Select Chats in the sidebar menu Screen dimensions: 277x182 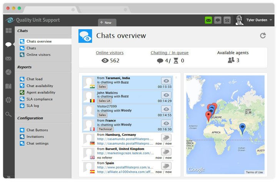click(x=31, y=48)
